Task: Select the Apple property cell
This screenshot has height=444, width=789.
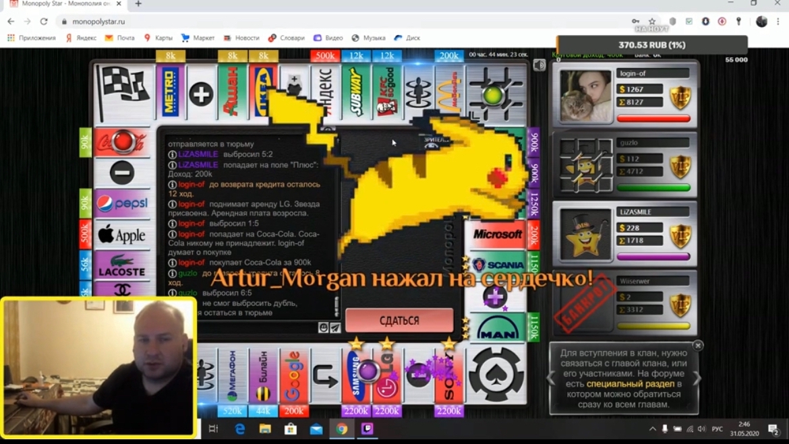Action: [x=122, y=234]
